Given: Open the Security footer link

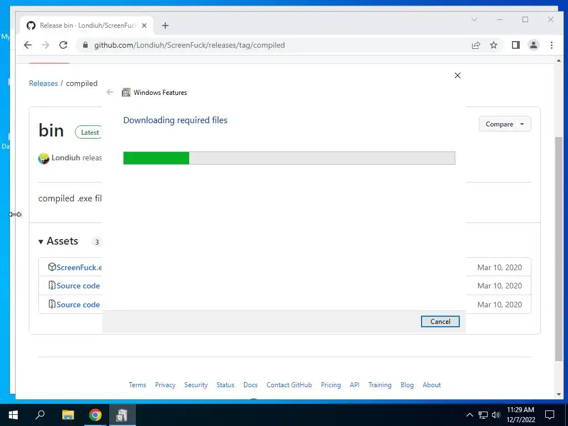Looking at the screenshot, I should pyautogui.click(x=196, y=385).
